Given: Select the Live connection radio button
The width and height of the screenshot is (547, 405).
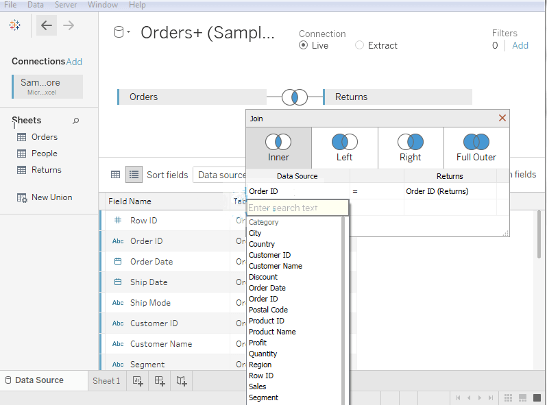Looking at the screenshot, I should point(303,45).
